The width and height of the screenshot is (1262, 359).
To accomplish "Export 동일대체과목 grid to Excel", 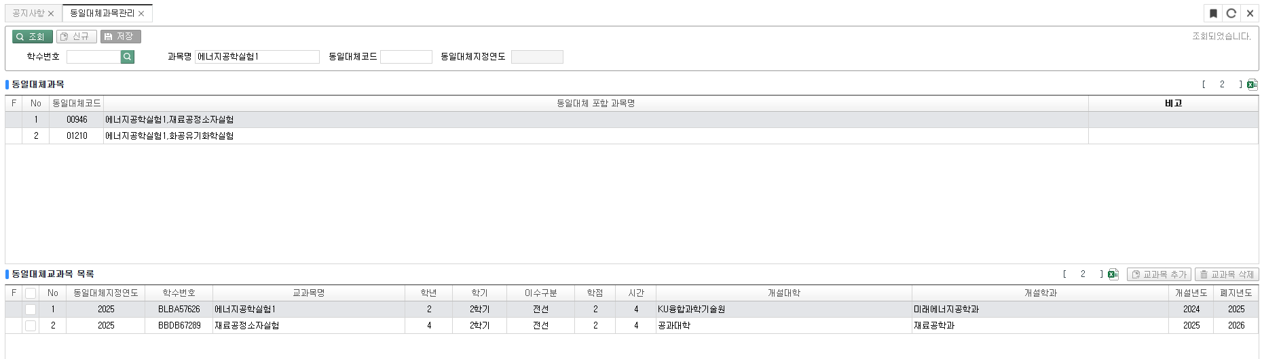I will pyautogui.click(x=1252, y=85).
